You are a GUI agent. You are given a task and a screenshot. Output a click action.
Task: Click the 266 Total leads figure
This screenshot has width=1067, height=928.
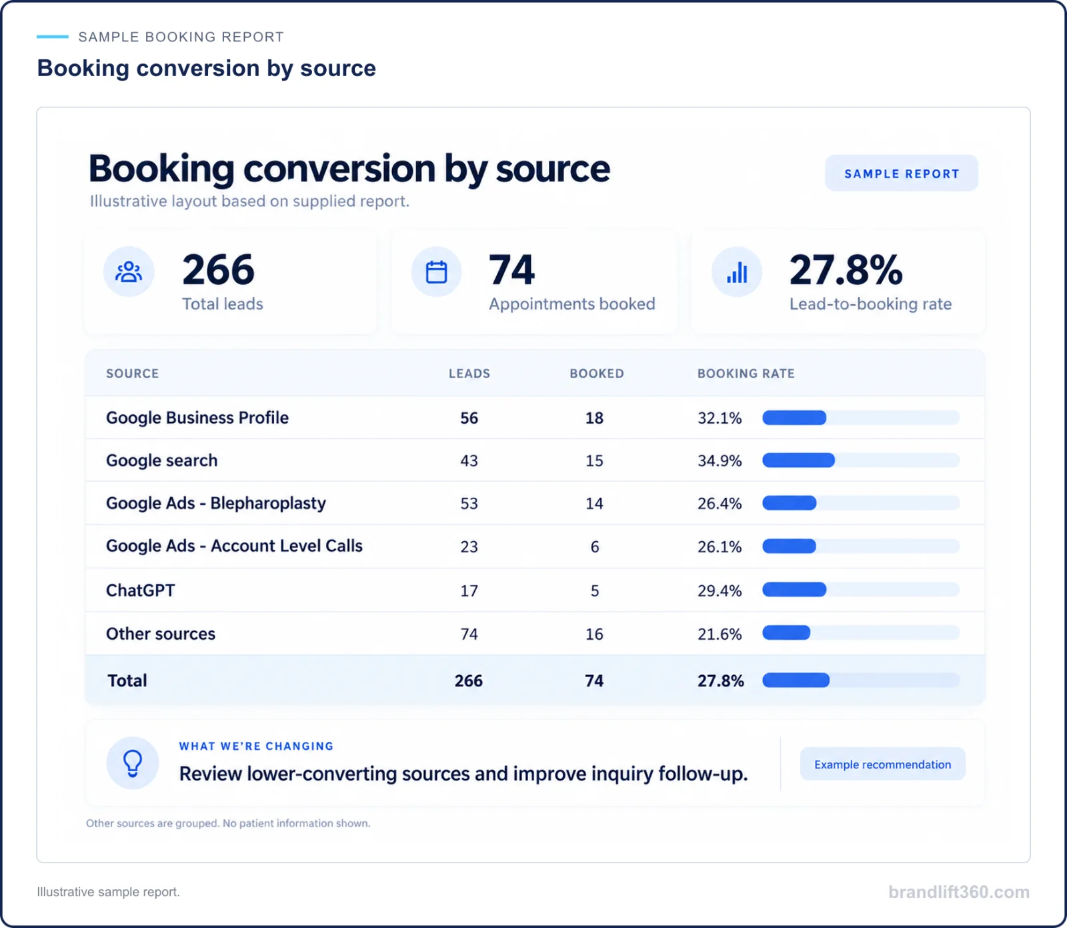(219, 270)
